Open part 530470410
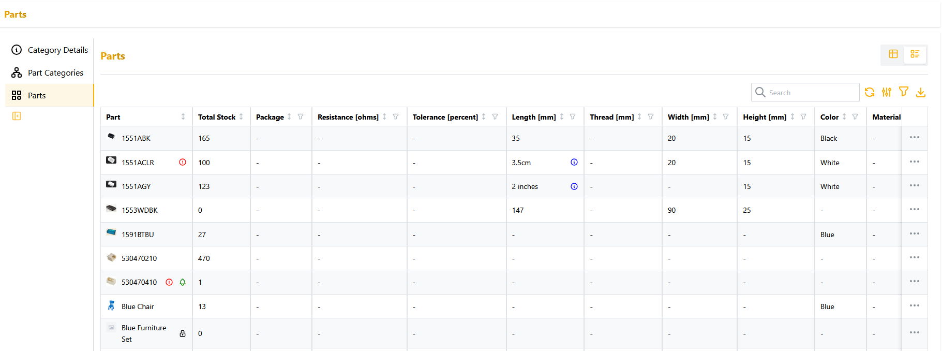942x351 pixels. click(139, 282)
